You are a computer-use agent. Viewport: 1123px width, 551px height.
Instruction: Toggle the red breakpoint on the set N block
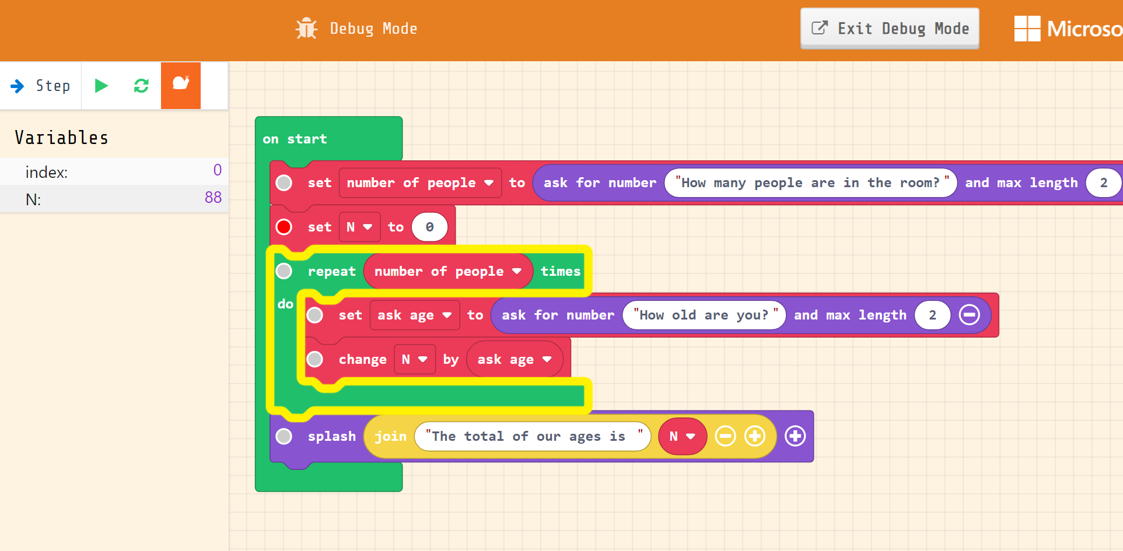pyautogui.click(x=284, y=227)
